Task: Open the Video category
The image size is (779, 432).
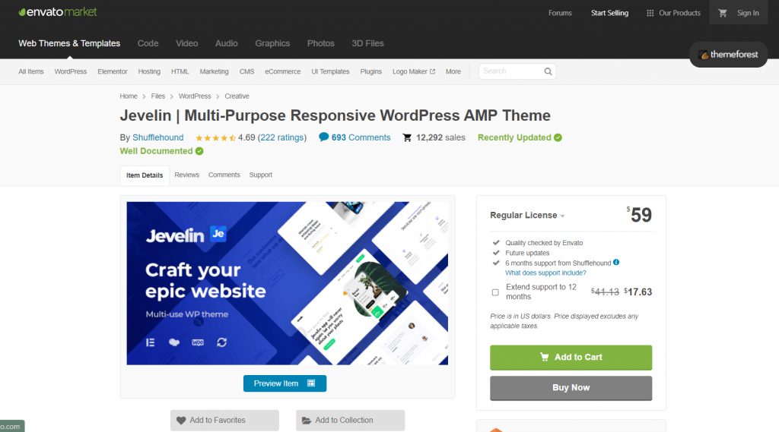Action: [x=187, y=43]
